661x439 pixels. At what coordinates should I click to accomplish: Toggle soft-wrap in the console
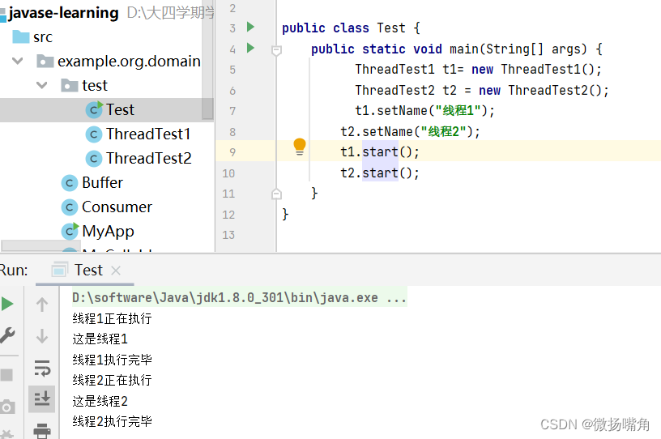(x=42, y=369)
